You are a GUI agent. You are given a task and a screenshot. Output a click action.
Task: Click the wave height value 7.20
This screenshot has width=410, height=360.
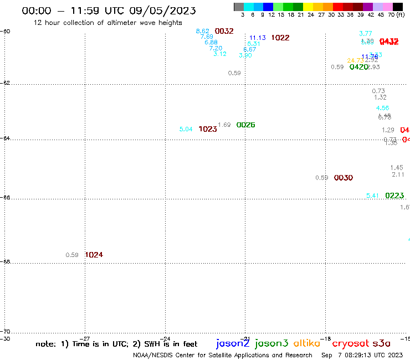(x=216, y=48)
